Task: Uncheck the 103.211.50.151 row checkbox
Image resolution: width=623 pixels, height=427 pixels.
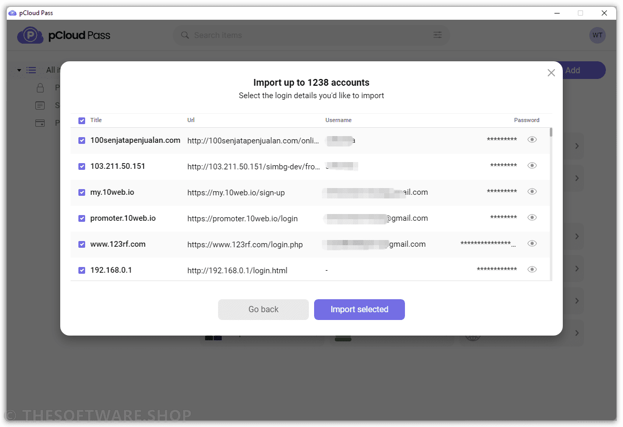Action: coord(82,166)
